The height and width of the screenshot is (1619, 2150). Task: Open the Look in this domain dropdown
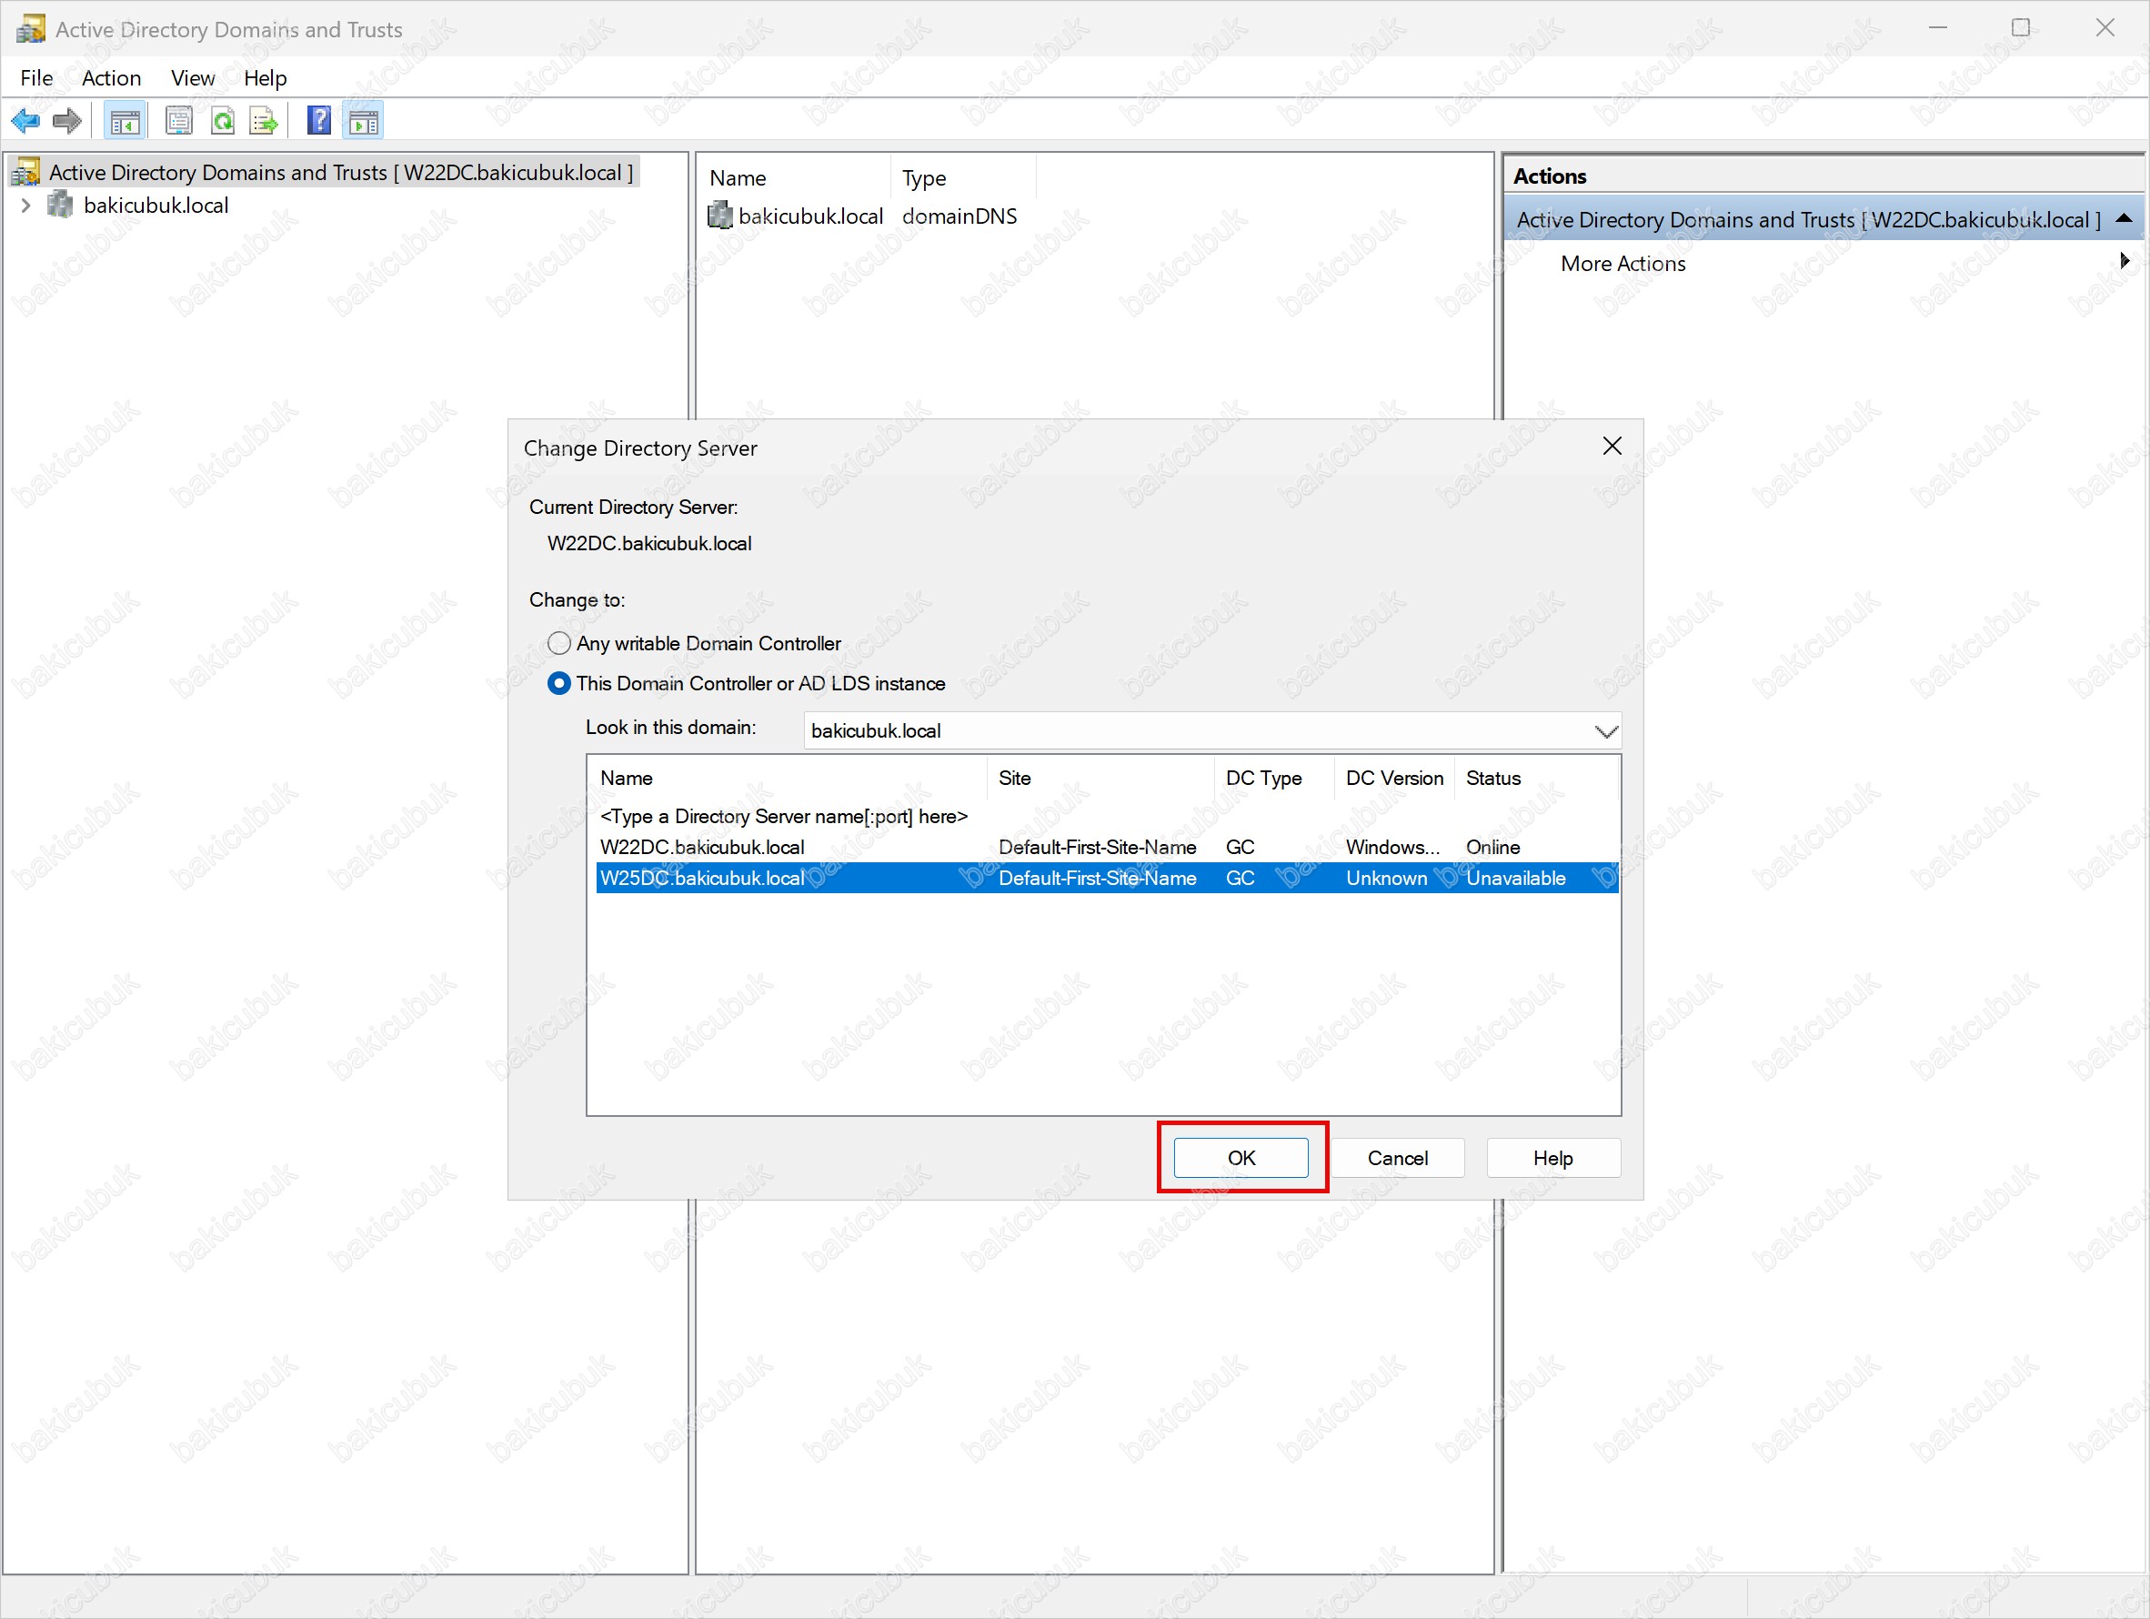[1607, 730]
